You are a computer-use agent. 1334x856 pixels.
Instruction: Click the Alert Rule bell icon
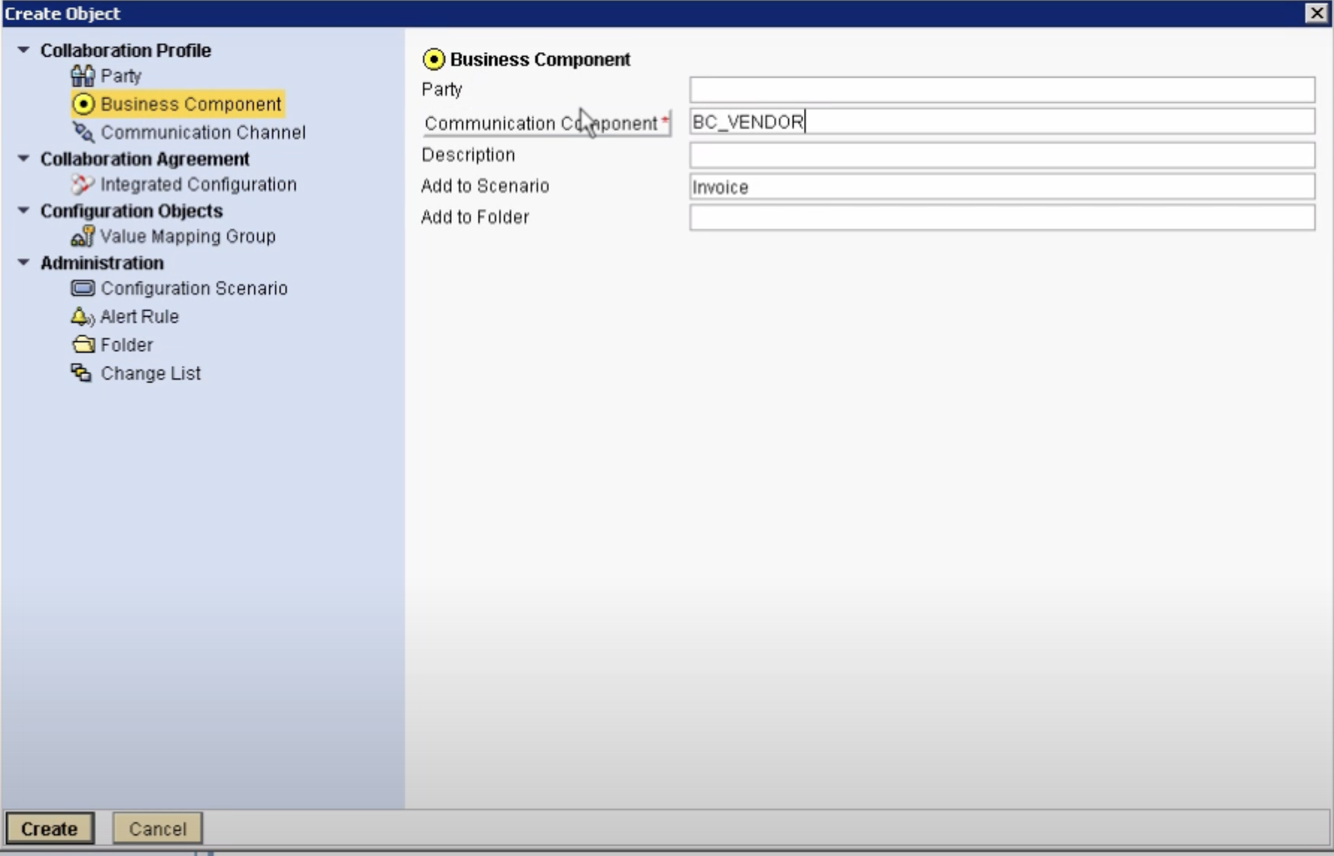click(82, 317)
